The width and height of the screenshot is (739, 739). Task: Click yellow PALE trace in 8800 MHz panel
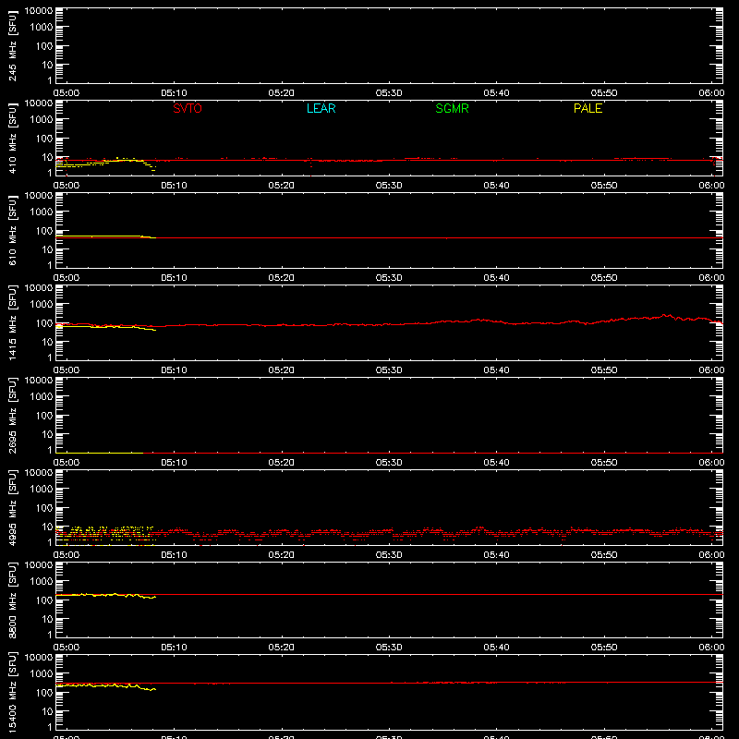(106, 595)
